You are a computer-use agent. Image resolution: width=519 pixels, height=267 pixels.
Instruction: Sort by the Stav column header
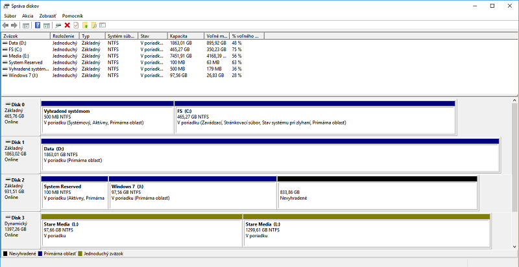[x=152, y=36]
